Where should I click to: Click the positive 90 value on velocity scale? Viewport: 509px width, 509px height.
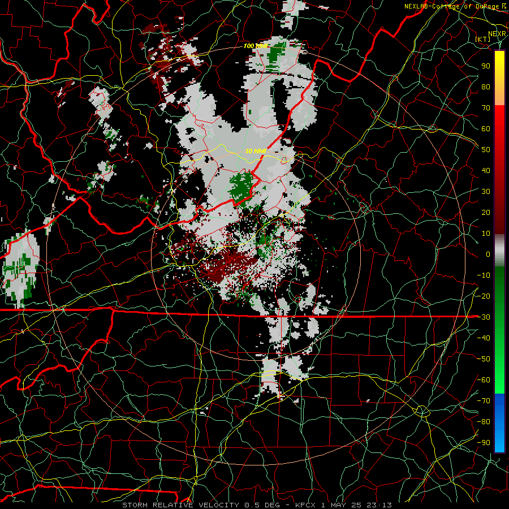(486, 66)
